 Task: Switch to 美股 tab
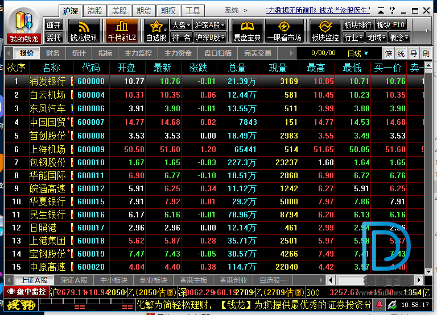119,11
